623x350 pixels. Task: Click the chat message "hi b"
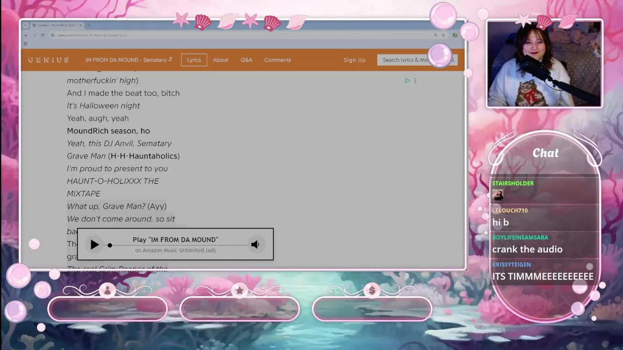[x=500, y=222]
